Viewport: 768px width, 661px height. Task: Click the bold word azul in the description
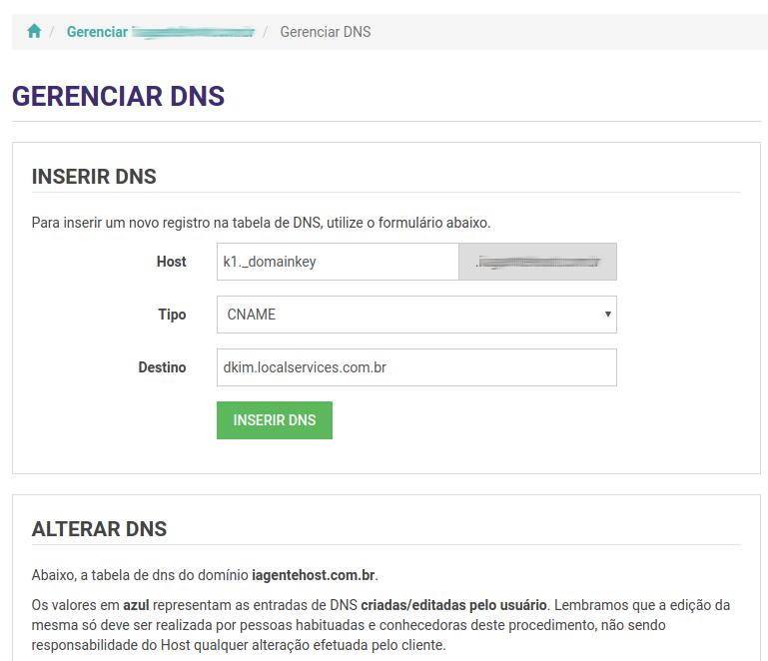point(136,605)
